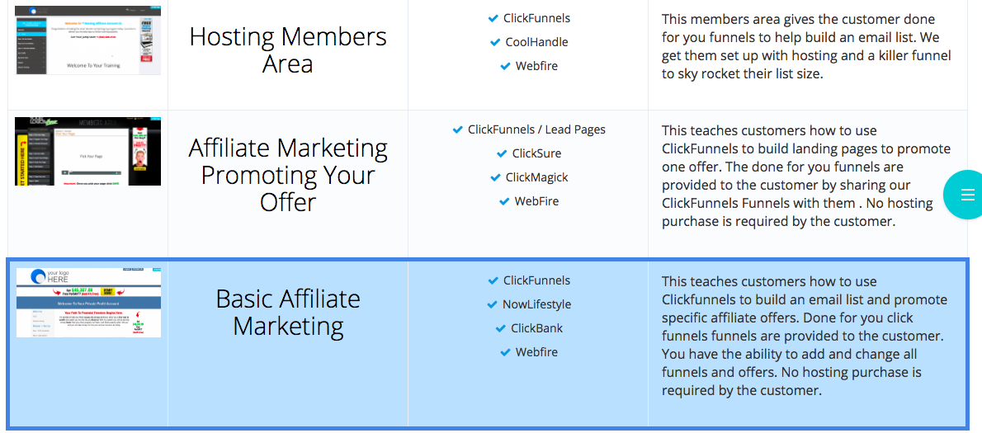This screenshot has width=982, height=433.
Task: Click checkmark icon beside ClickMagick
Action: [495, 177]
